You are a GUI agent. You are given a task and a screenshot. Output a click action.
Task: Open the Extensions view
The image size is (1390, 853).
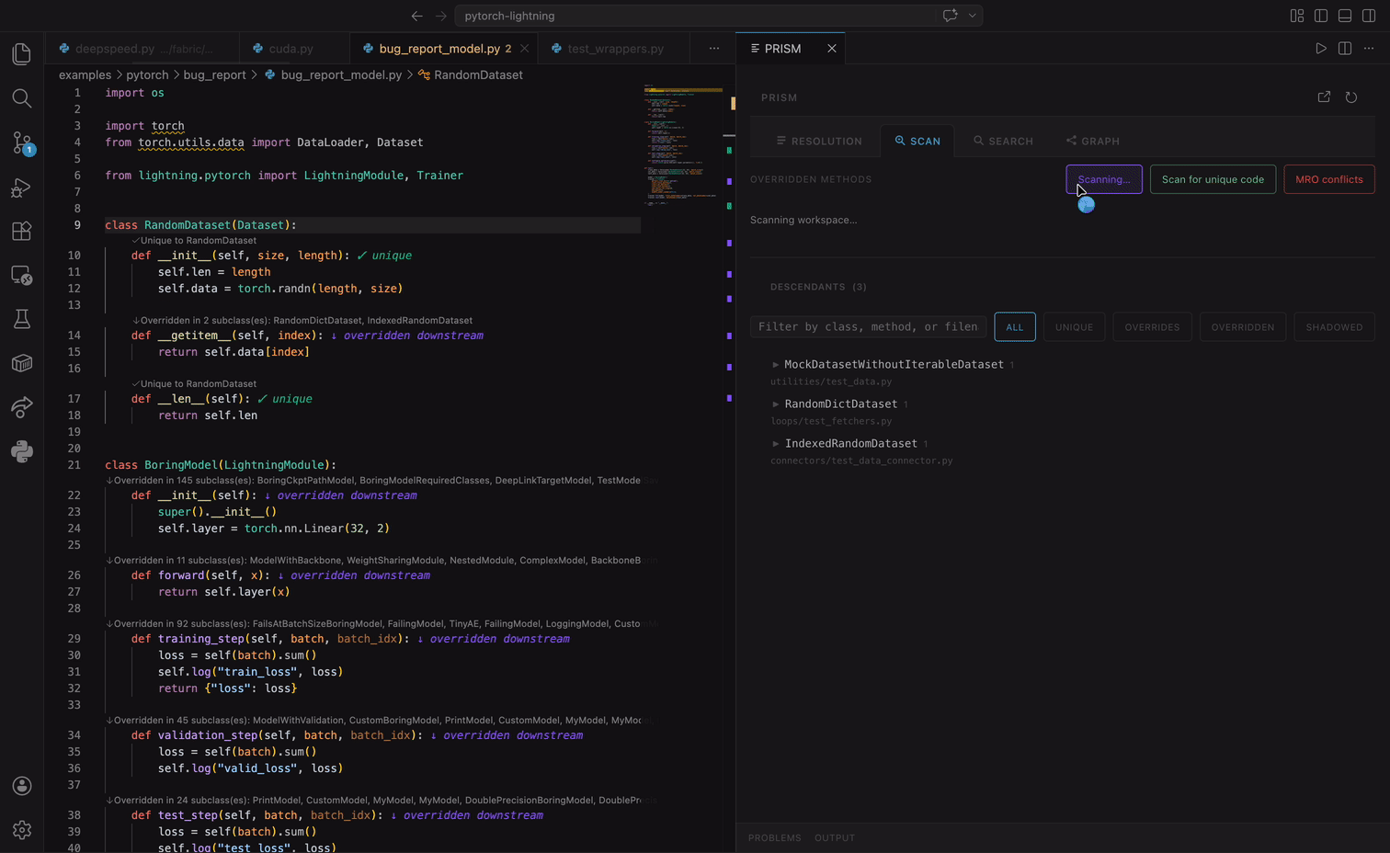tap(22, 232)
